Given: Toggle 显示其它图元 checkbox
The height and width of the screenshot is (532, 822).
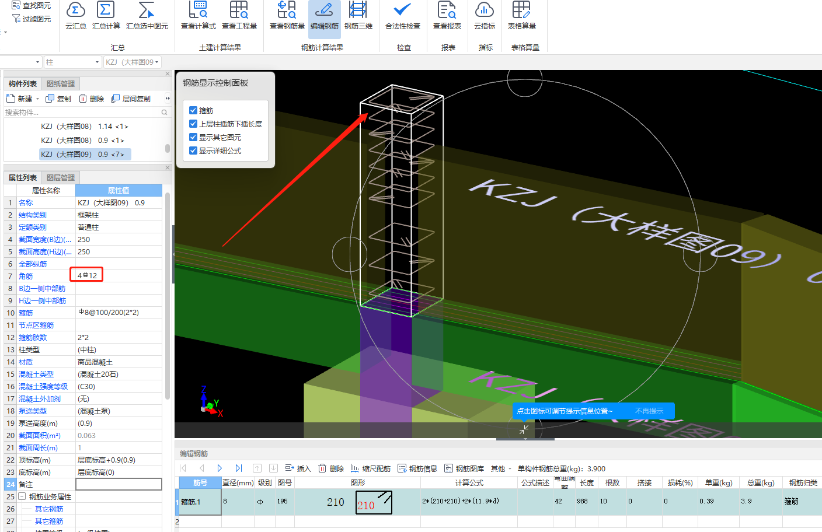Looking at the screenshot, I should click(x=193, y=137).
